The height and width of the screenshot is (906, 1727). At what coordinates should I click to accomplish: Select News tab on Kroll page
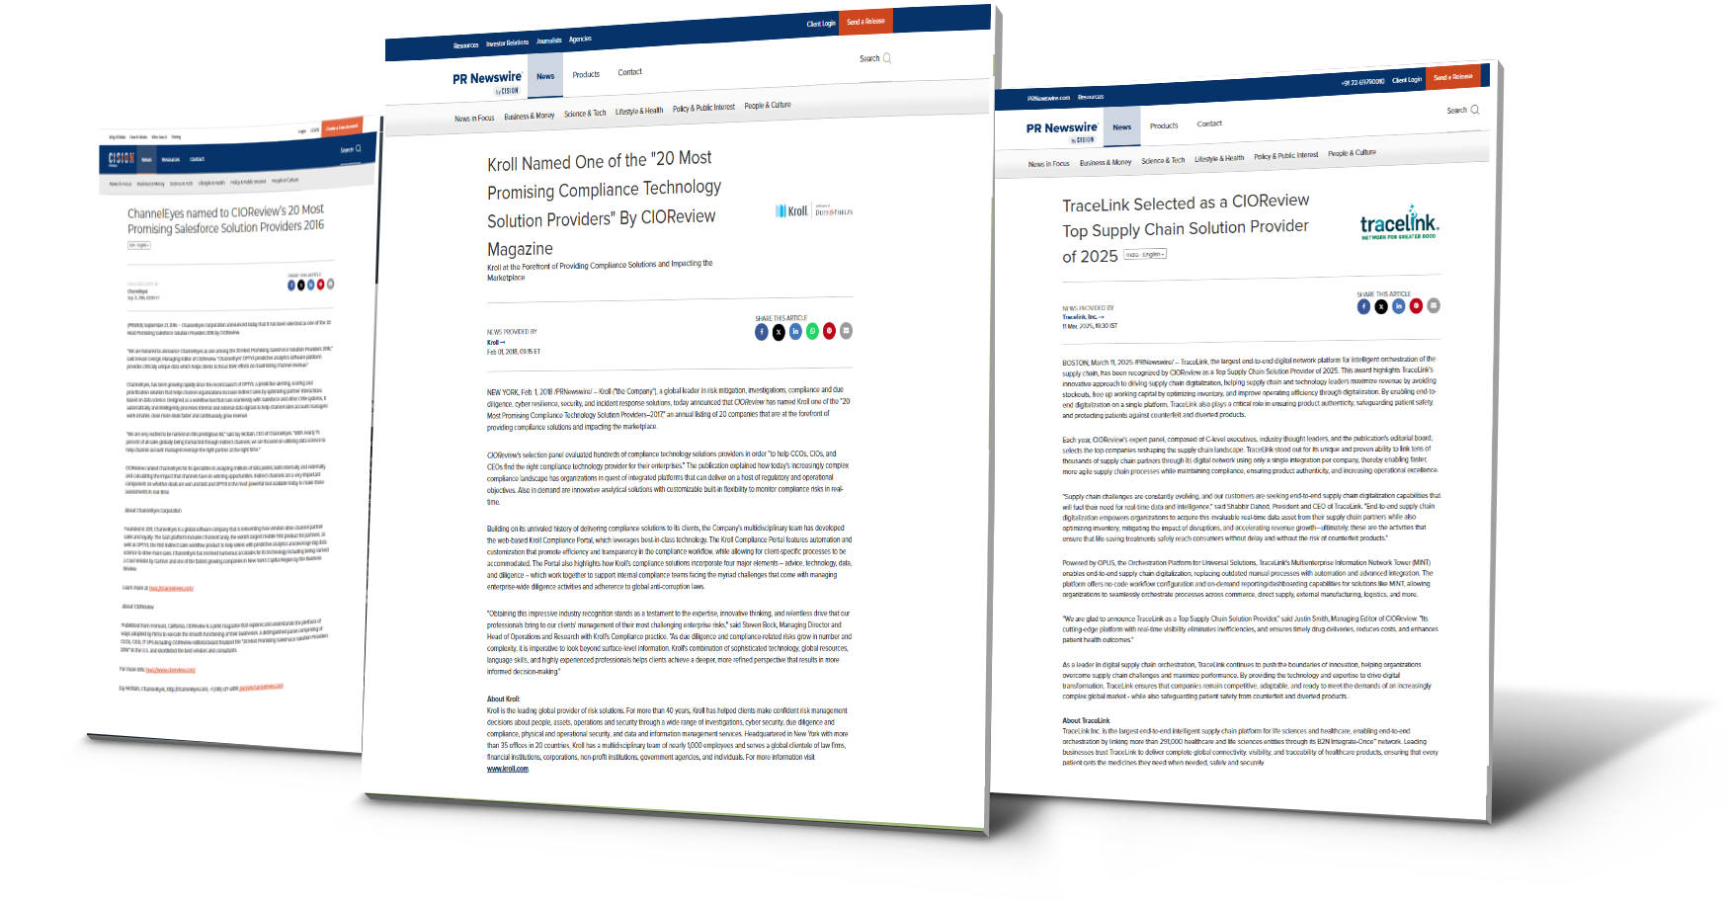coord(545,76)
